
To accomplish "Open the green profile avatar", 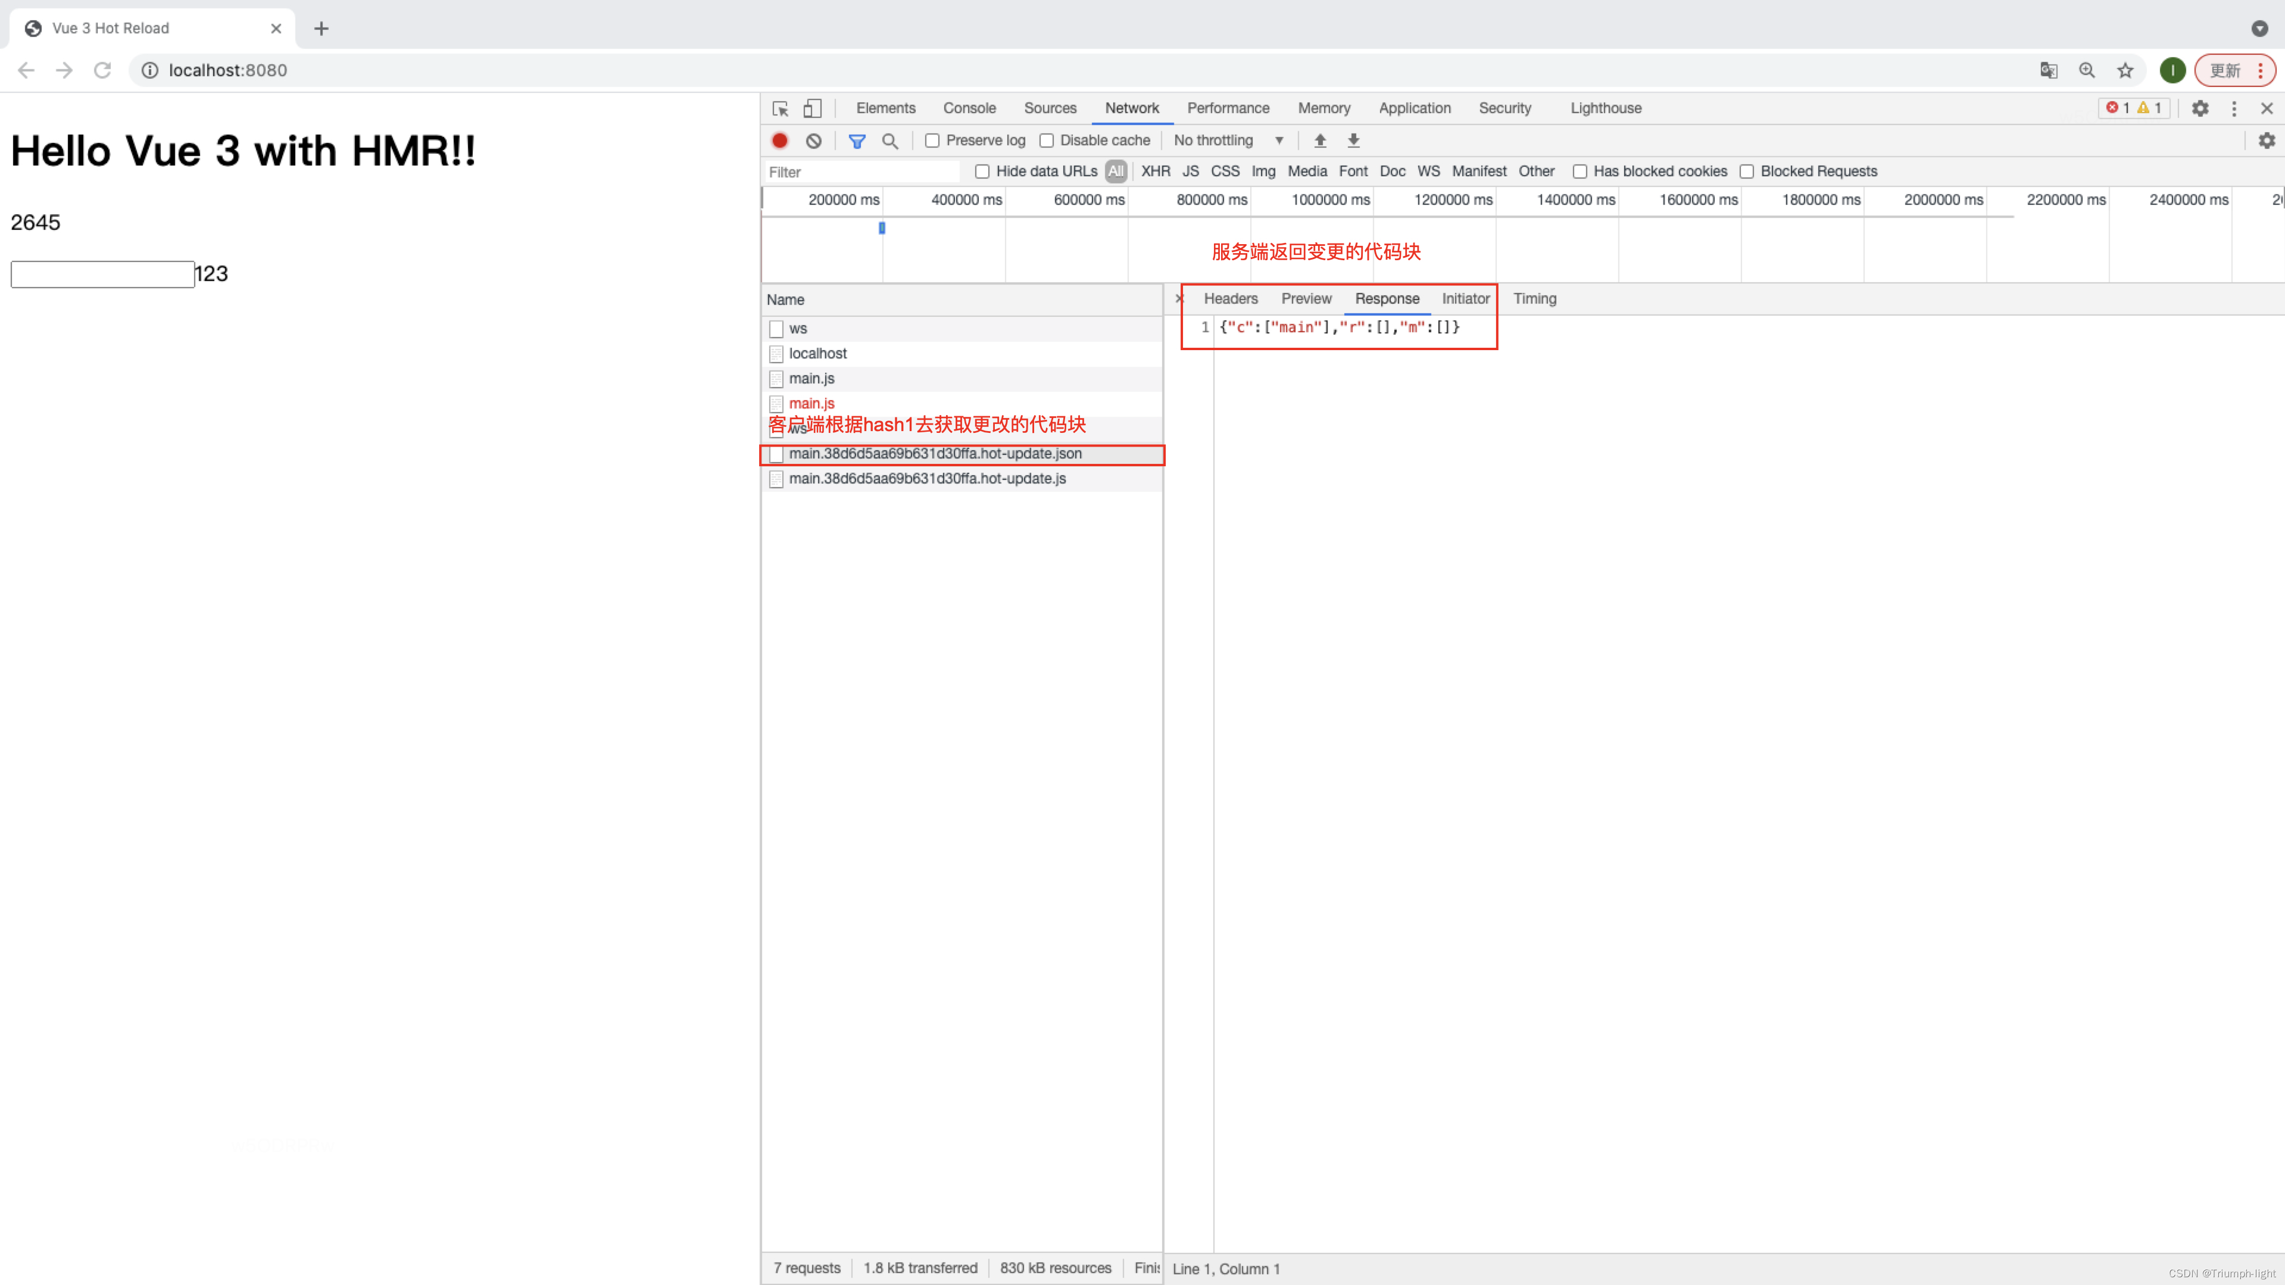I will 2172,70.
